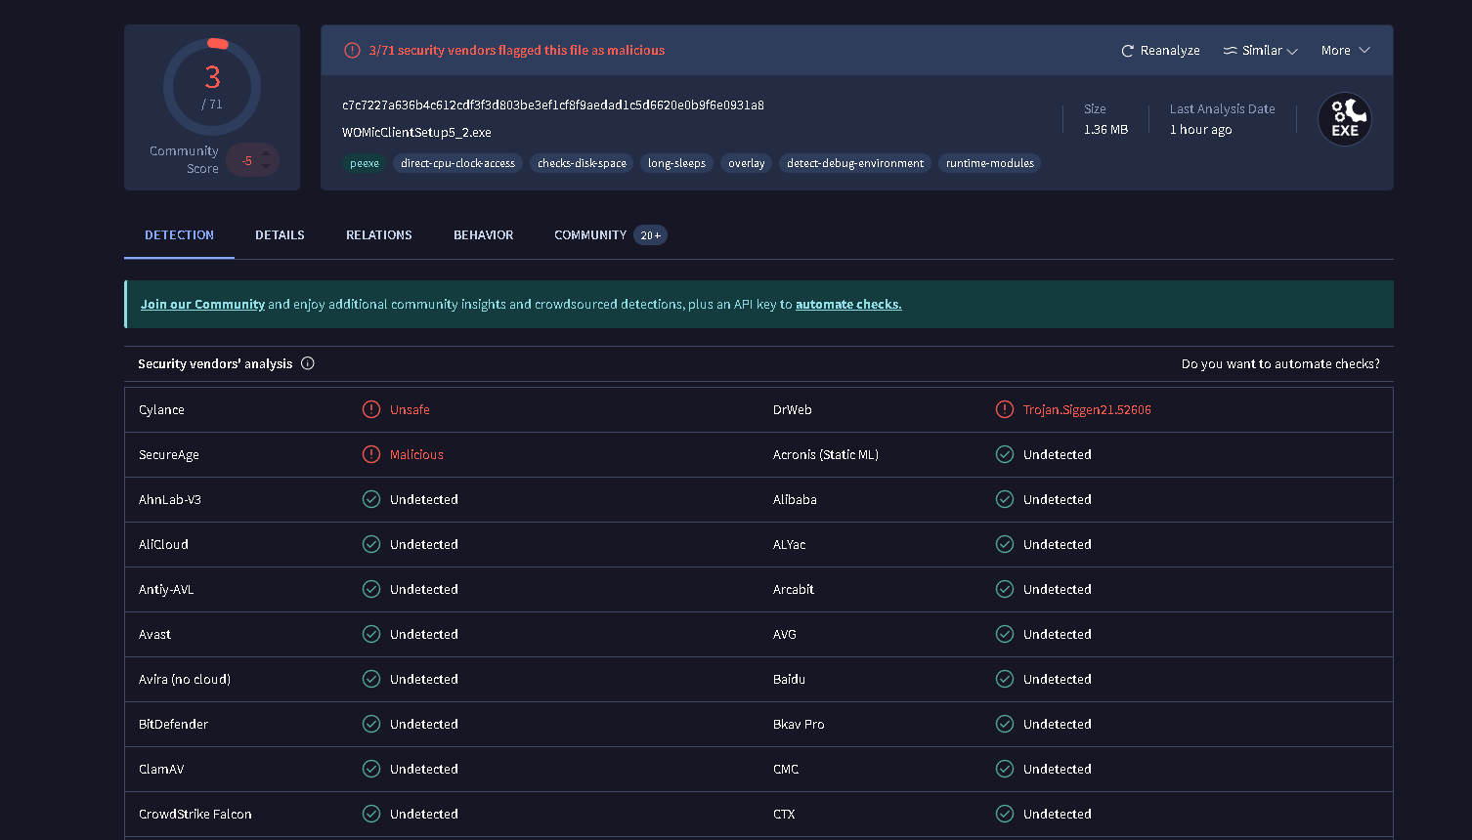This screenshot has width=1472, height=840.
Task: Click the red alert icon in the 3/71 banner
Action: (x=352, y=51)
